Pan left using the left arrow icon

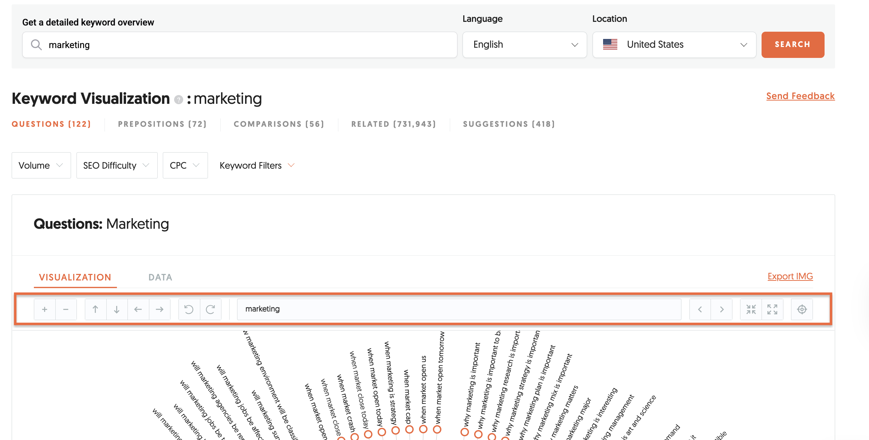coord(138,309)
